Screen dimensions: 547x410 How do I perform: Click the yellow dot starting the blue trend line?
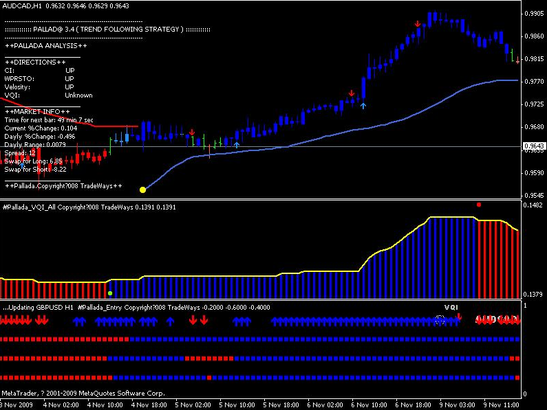[142, 190]
